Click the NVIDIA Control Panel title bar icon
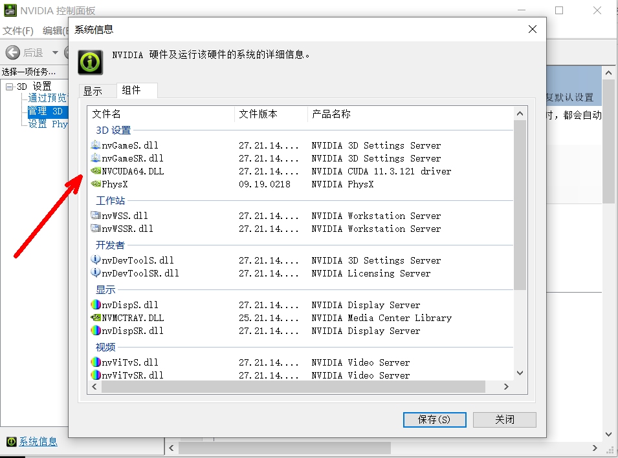Screen dimensions: 618x458 tap(10, 10)
